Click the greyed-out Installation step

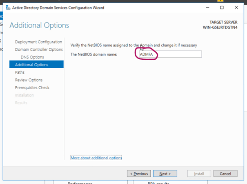[24, 95]
